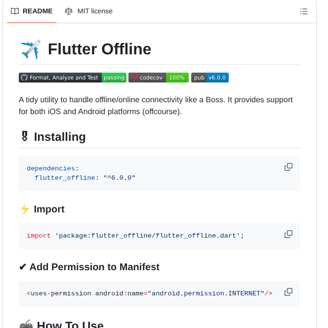This screenshot has height=328, width=328.
Task: Click the Format, Analyze and Test passing badge
Action: (73, 78)
